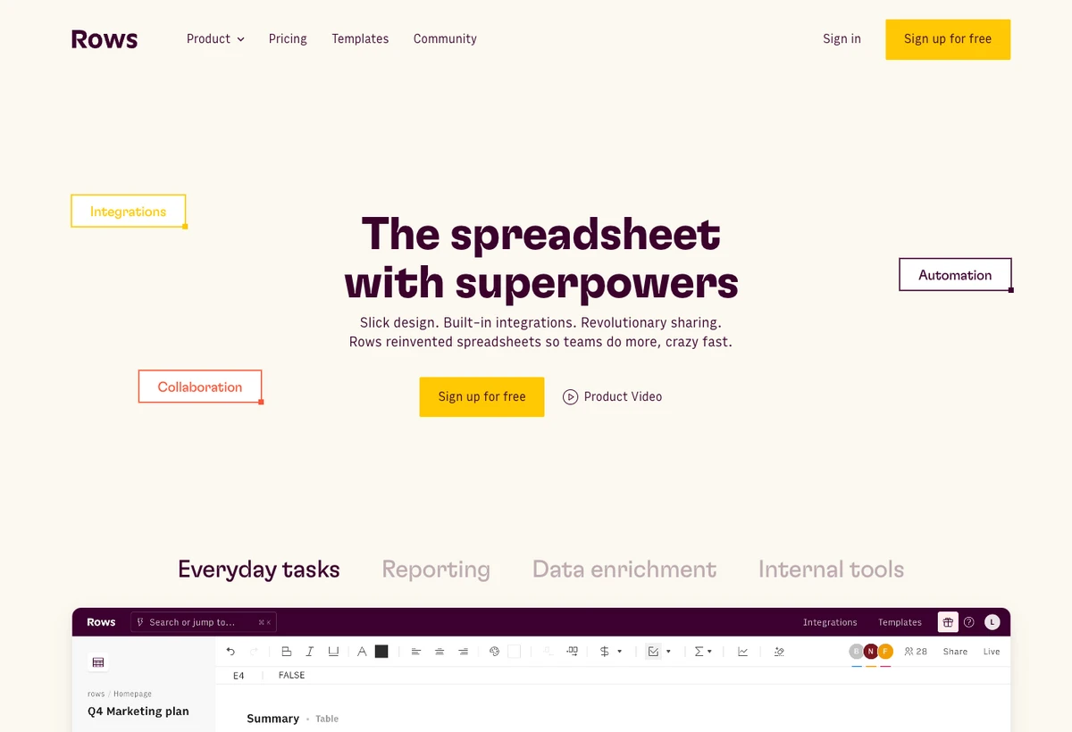
Task: Click the Collaboration tag box
Action: tap(200, 387)
